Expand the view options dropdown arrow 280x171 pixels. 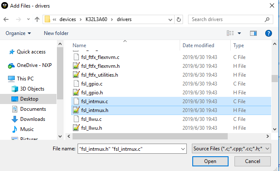click(x=240, y=33)
